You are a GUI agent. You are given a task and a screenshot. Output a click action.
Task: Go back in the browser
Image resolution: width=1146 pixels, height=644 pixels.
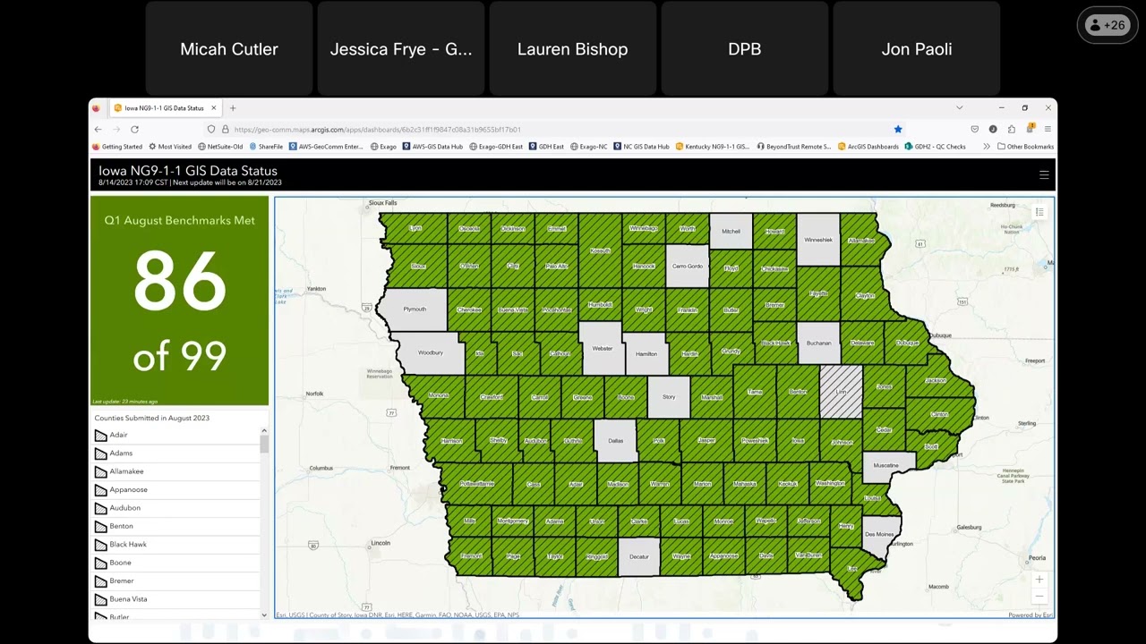click(x=98, y=129)
